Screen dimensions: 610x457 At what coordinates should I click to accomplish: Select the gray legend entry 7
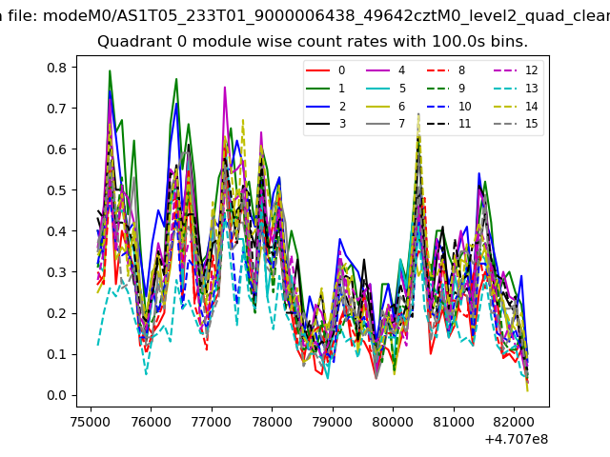pos(386,124)
